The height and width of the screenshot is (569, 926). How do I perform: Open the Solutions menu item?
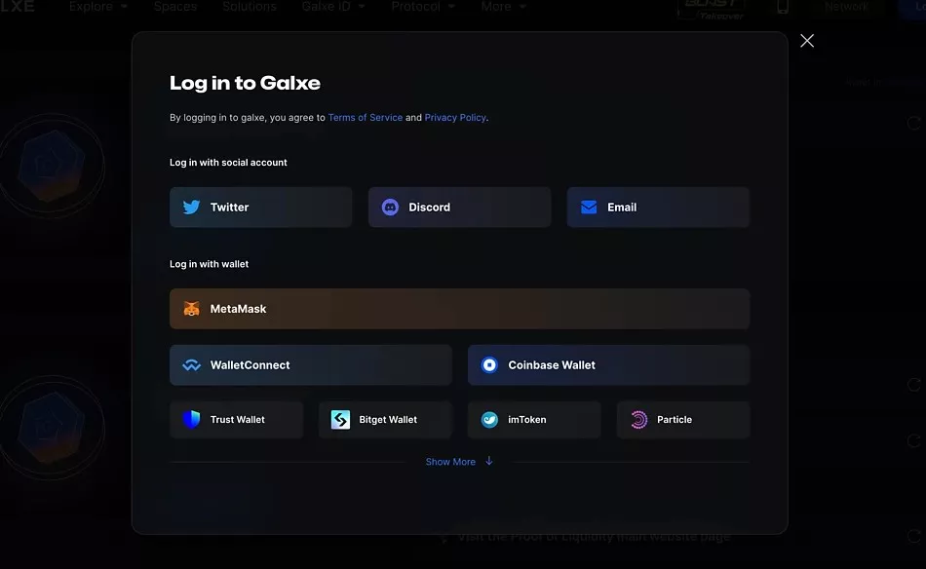[249, 7]
